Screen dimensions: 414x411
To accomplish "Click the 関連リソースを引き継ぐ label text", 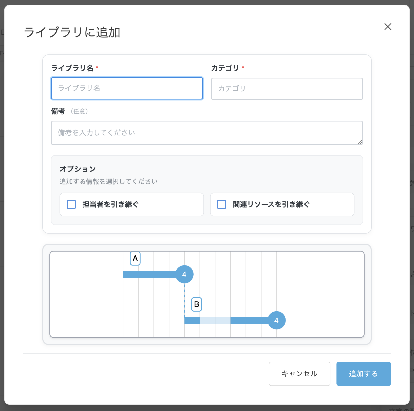I will [x=271, y=204].
